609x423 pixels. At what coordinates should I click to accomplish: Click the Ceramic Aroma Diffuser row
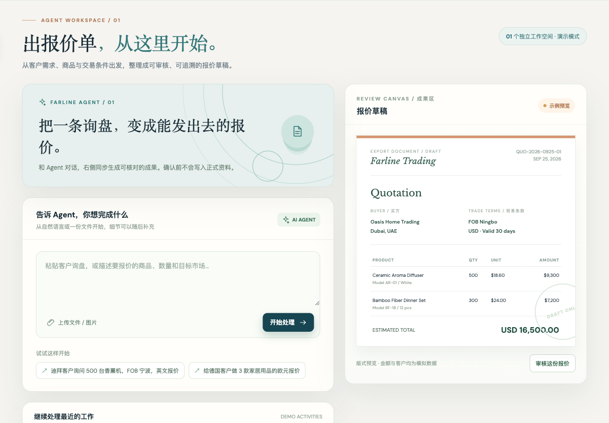[x=465, y=278]
